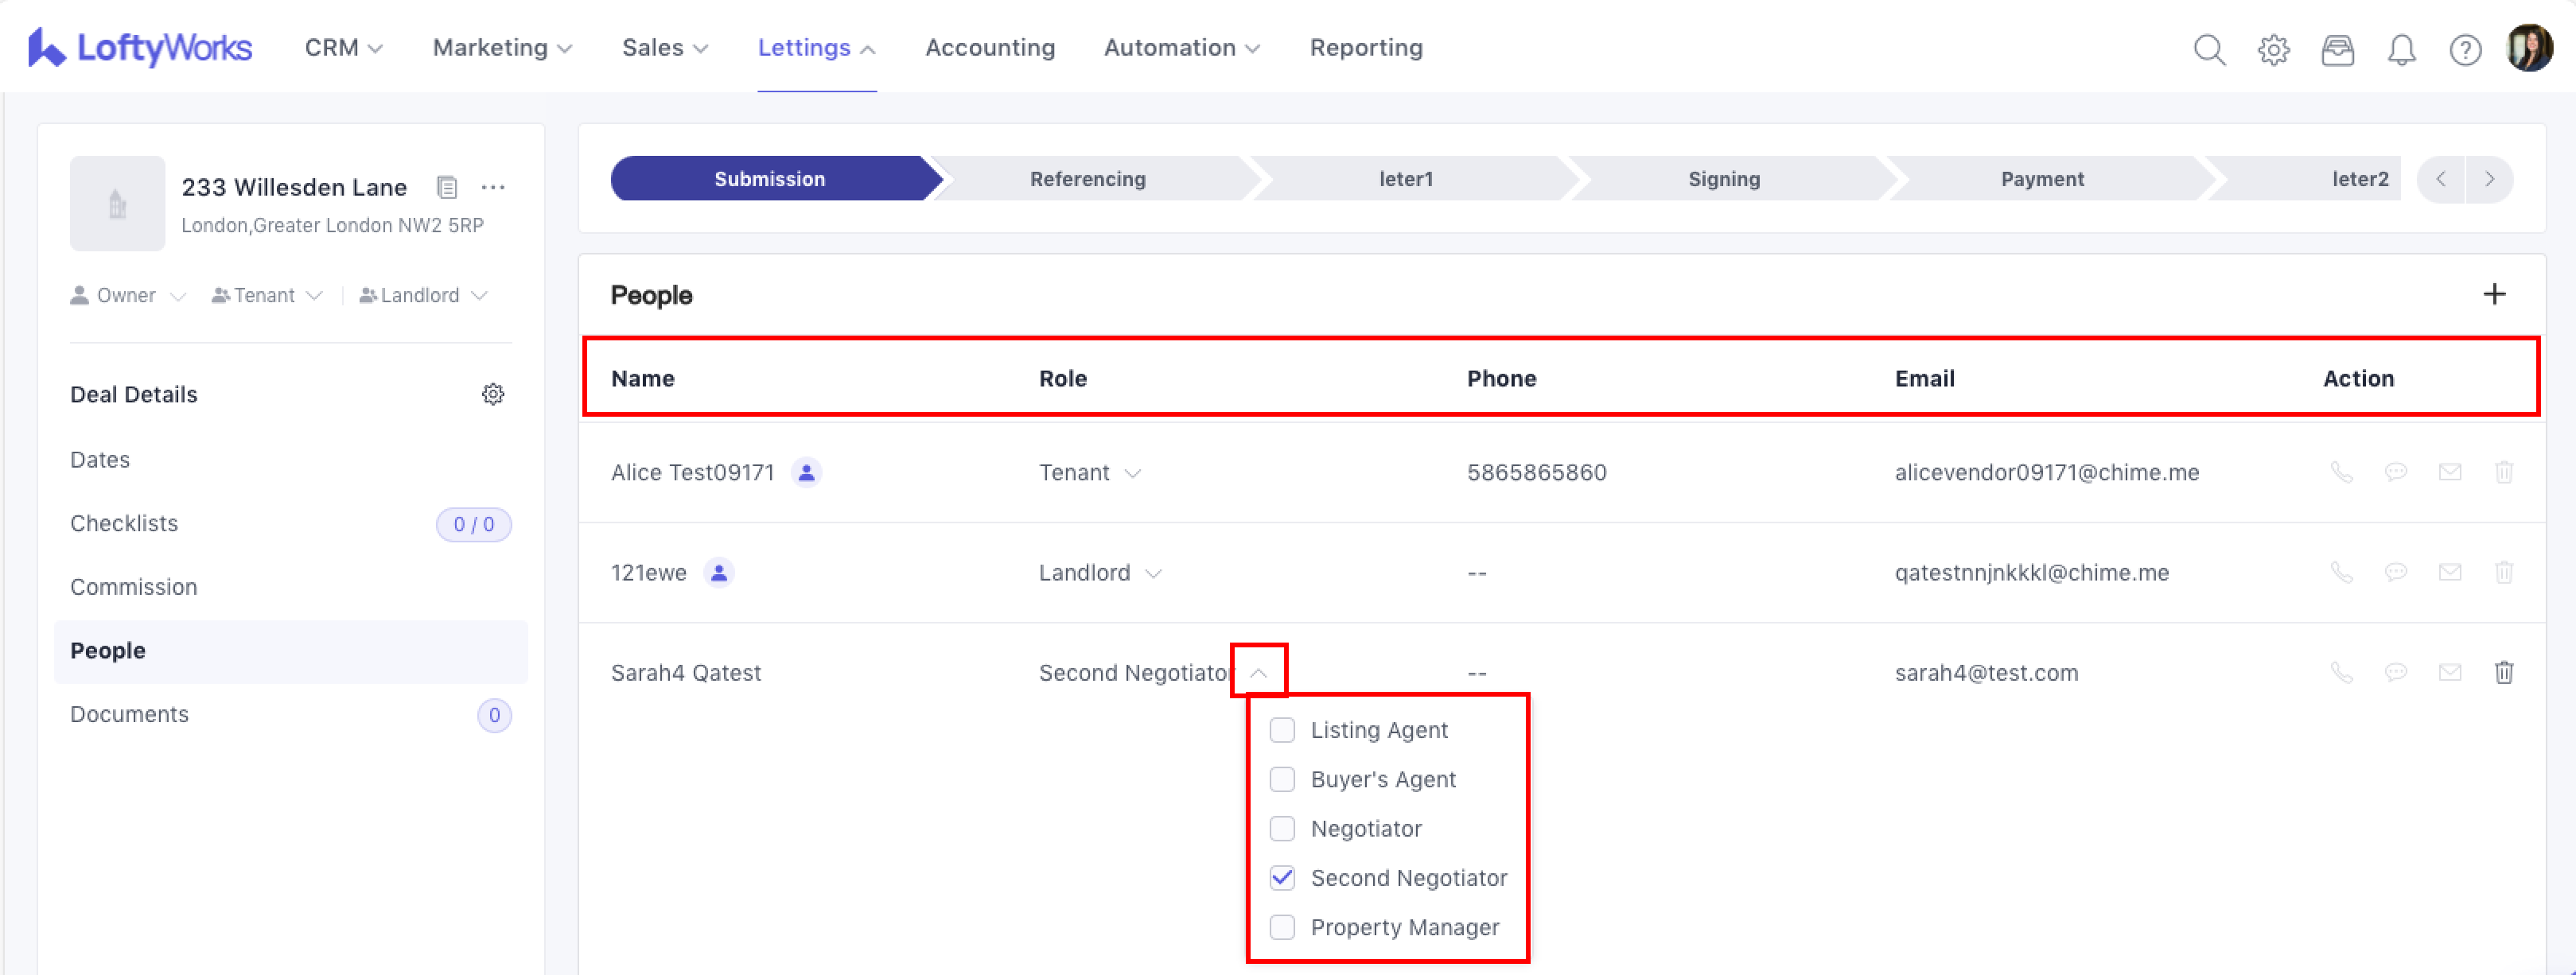Select the Referencing pipeline stage
The image size is (2576, 975).
coord(1087,179)
